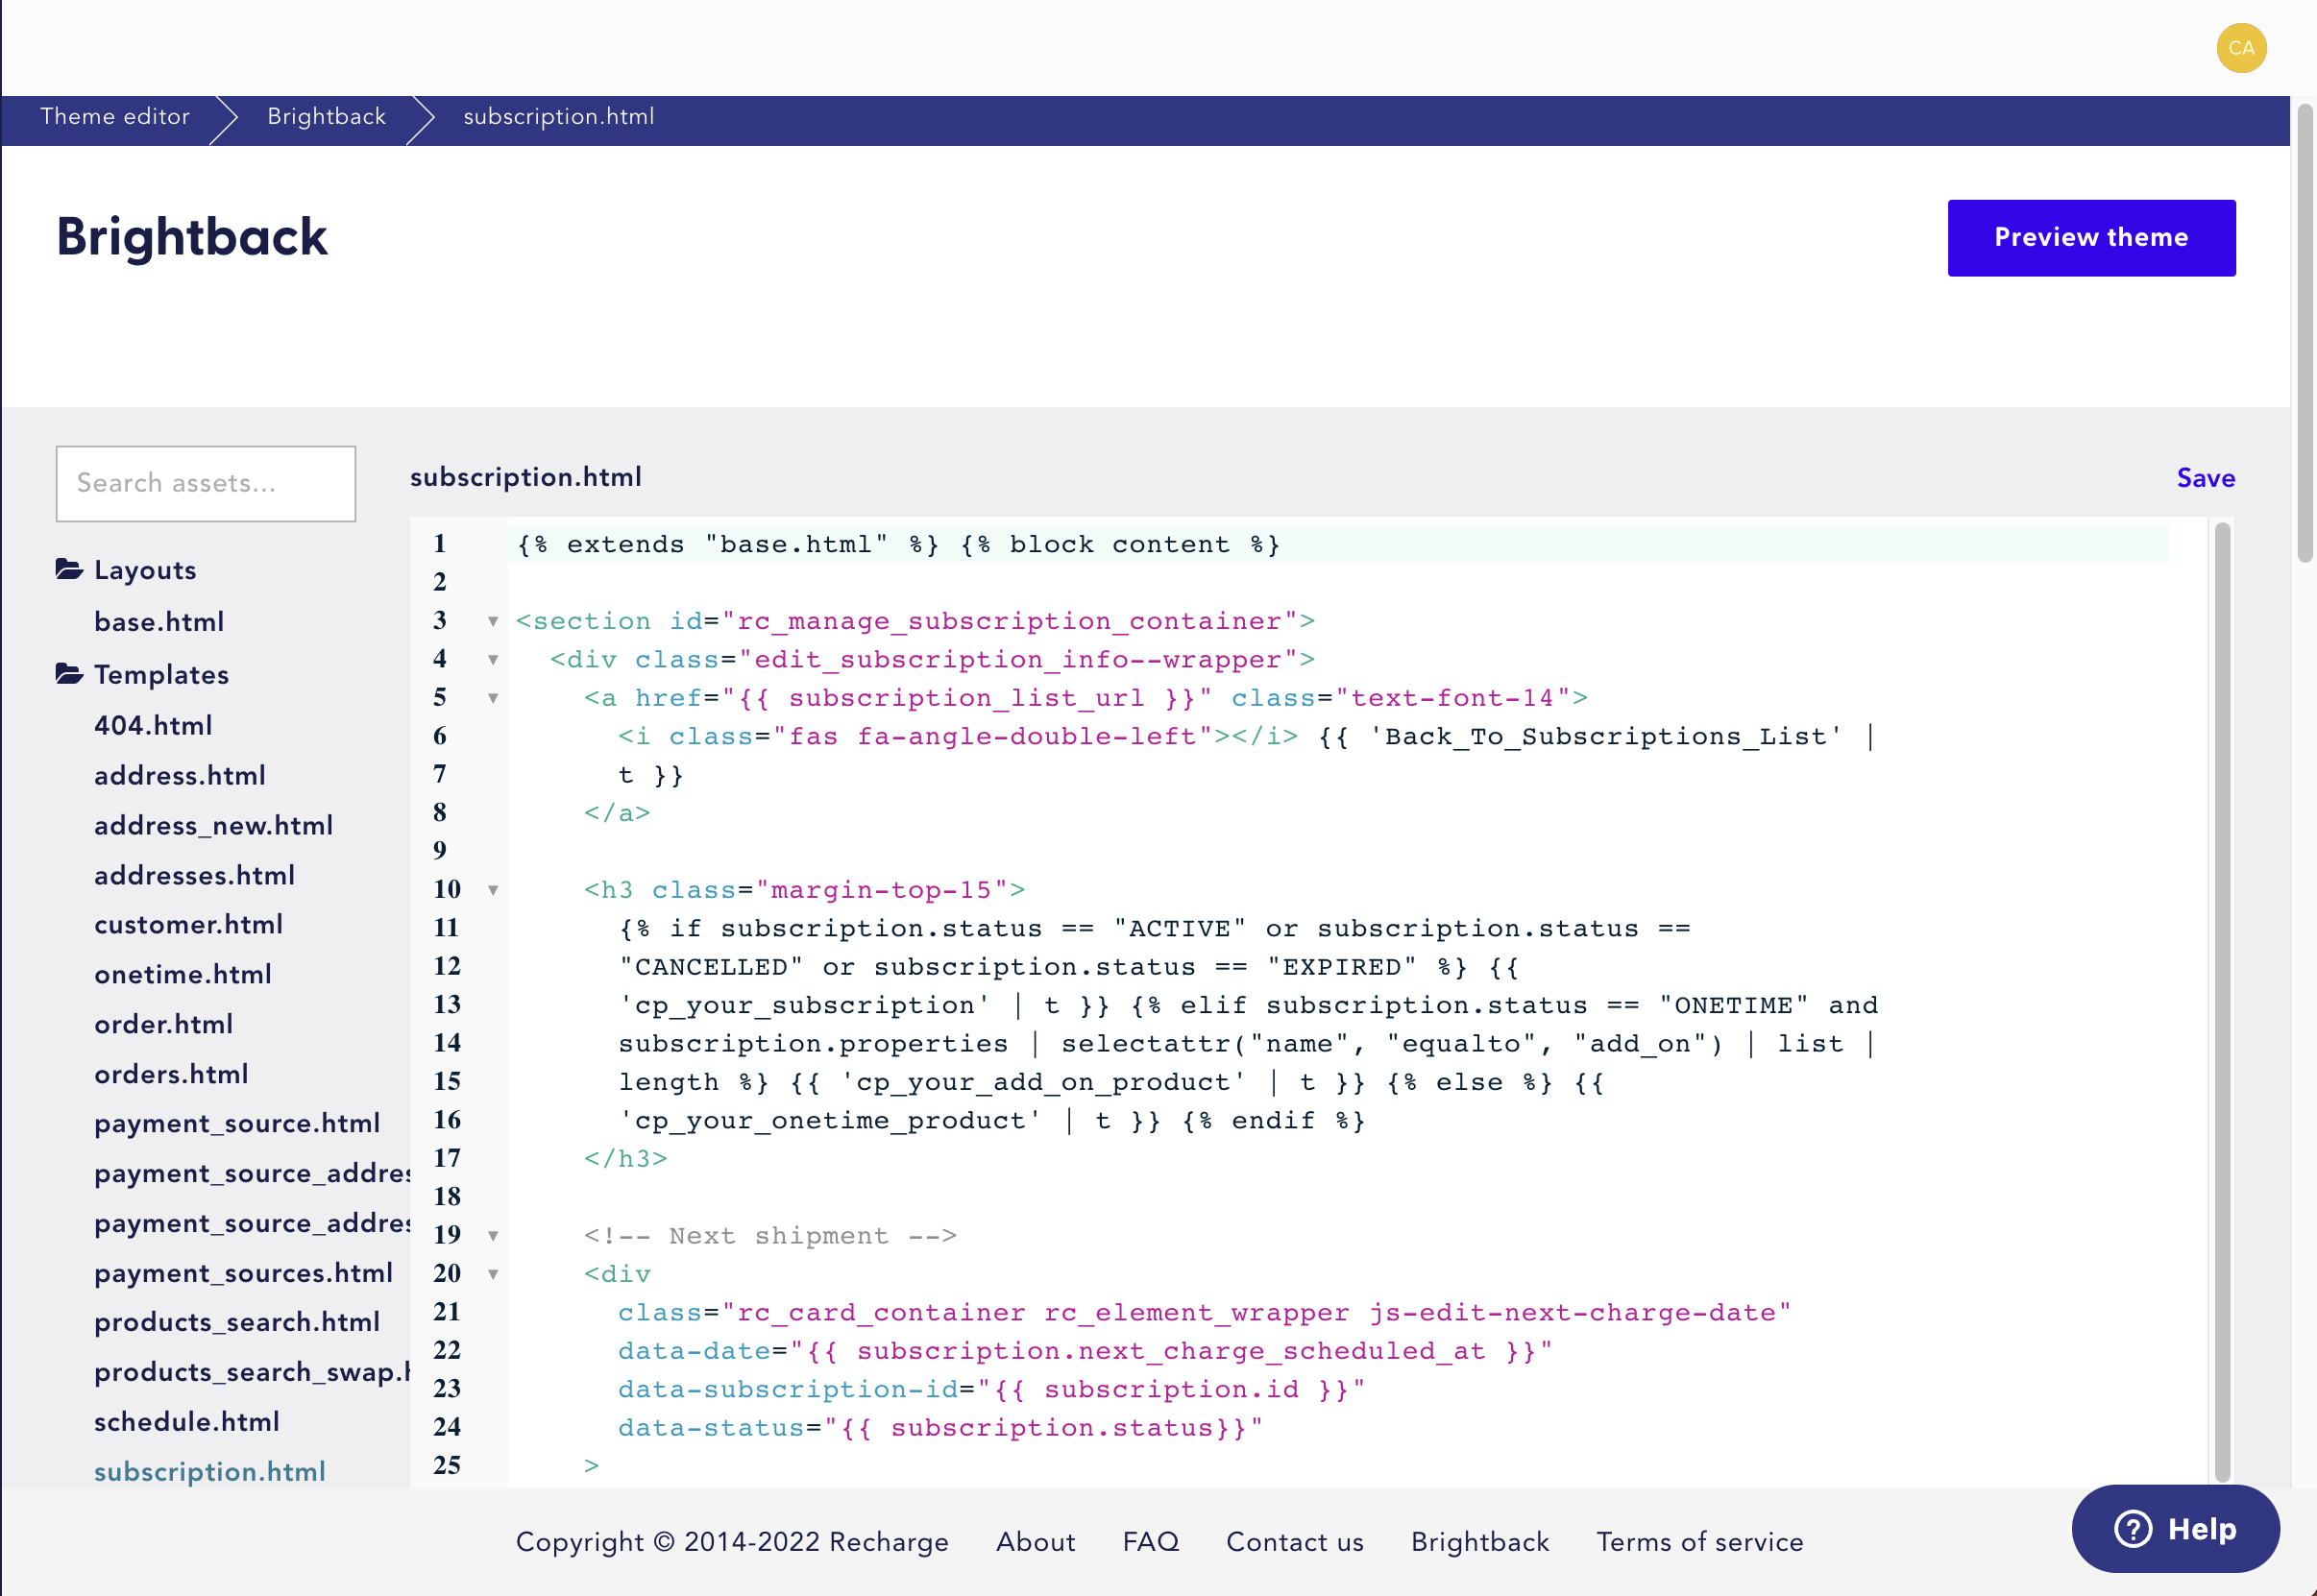Collapse code fold arrow on line 4
The height and width of the screenshot is (1596, 2317).
493,660
